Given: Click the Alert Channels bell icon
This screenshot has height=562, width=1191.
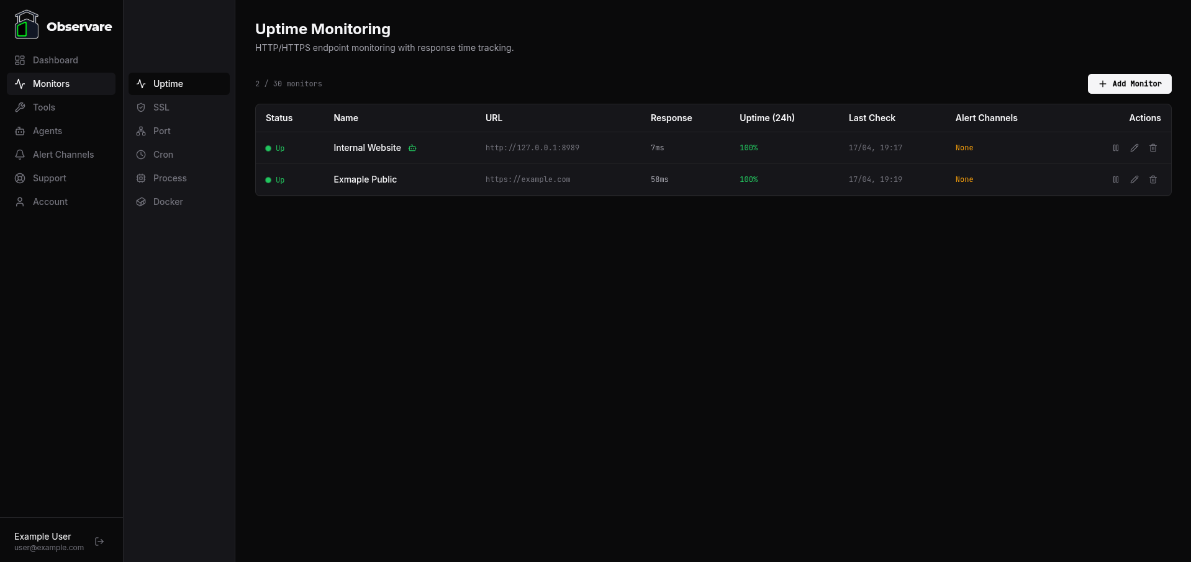Looking at the screenshot, I should (x=20, y=154).
